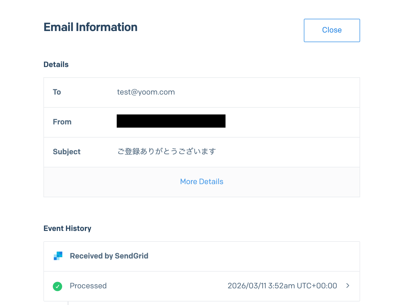Viewport: 400px width, 305px height.
Task: Click empty space in the To row
Action: (264, 92)
